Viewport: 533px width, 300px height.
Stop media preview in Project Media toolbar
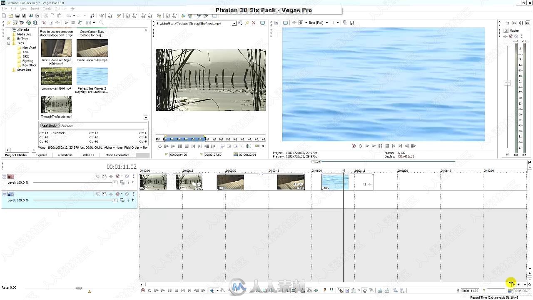click(x=73, y=22)
